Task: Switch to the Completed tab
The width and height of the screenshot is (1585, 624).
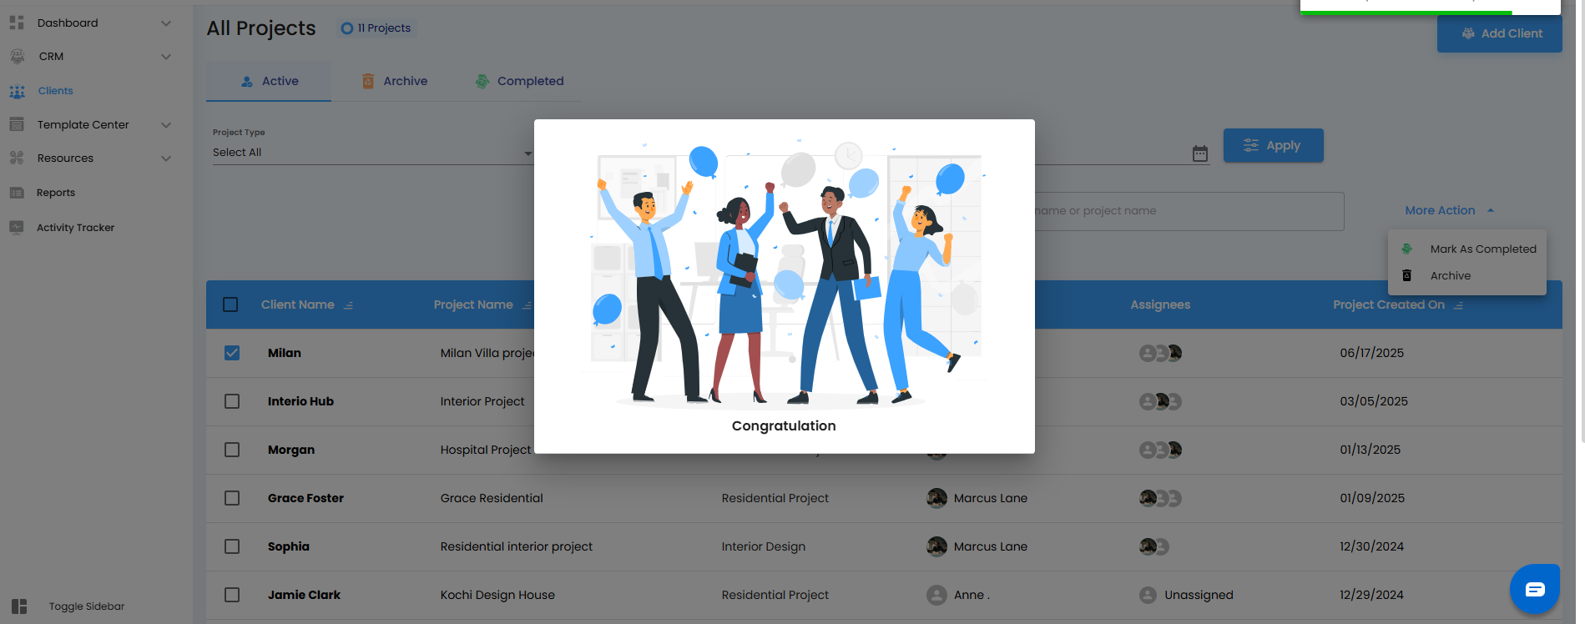Action: coord(519,81)
